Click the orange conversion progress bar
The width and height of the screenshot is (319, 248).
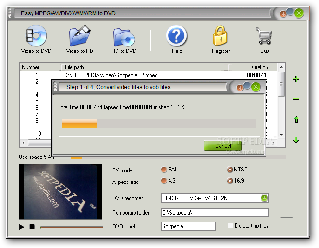click(x=159, y=124)
